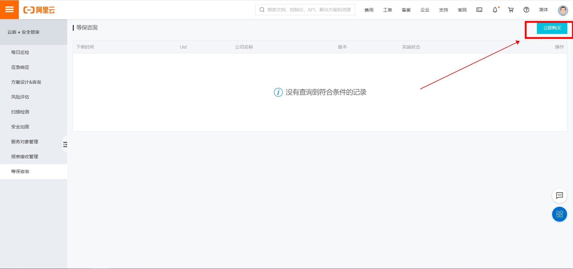Screen dimensions: 573x269
Task: Open 支持 in the top navigation
Action: pyautogui.click(x=443, y=10)
